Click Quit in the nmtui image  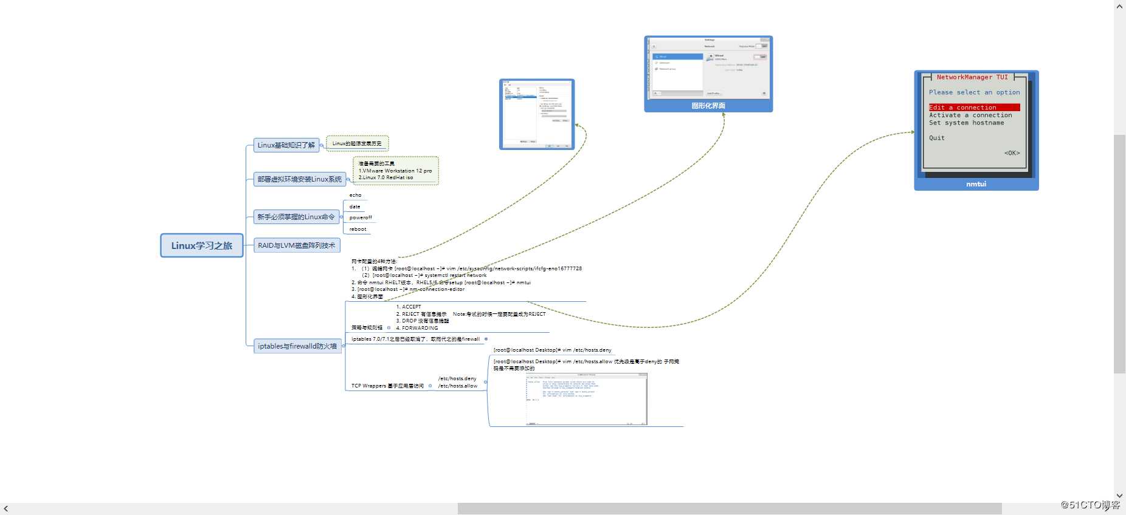(937, 138)
